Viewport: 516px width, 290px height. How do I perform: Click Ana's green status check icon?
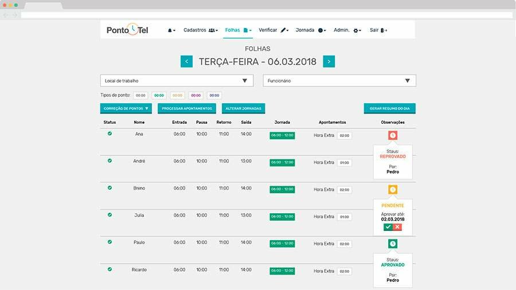(110, 134)
